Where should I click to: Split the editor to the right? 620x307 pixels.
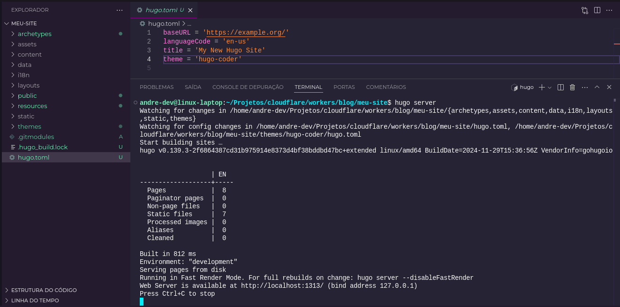tap(597, 10)
